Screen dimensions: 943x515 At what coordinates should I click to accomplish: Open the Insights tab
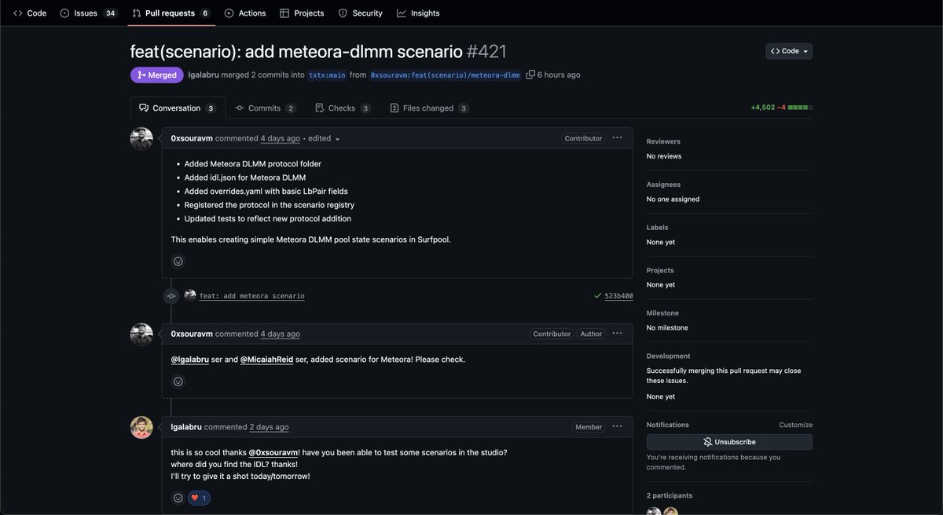pos(418,13)
